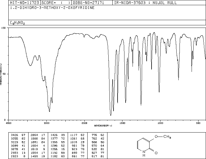
Task: Click peak value 1377 in the table
Action: (54, 139)
